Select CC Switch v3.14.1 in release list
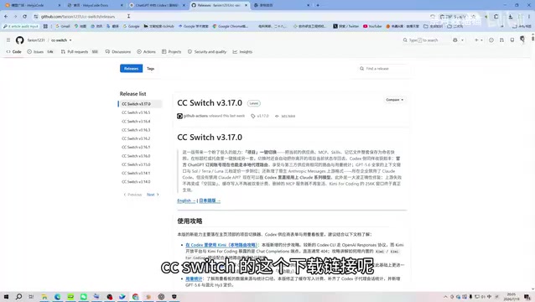The image size is (535, 302). coord(136,173)
